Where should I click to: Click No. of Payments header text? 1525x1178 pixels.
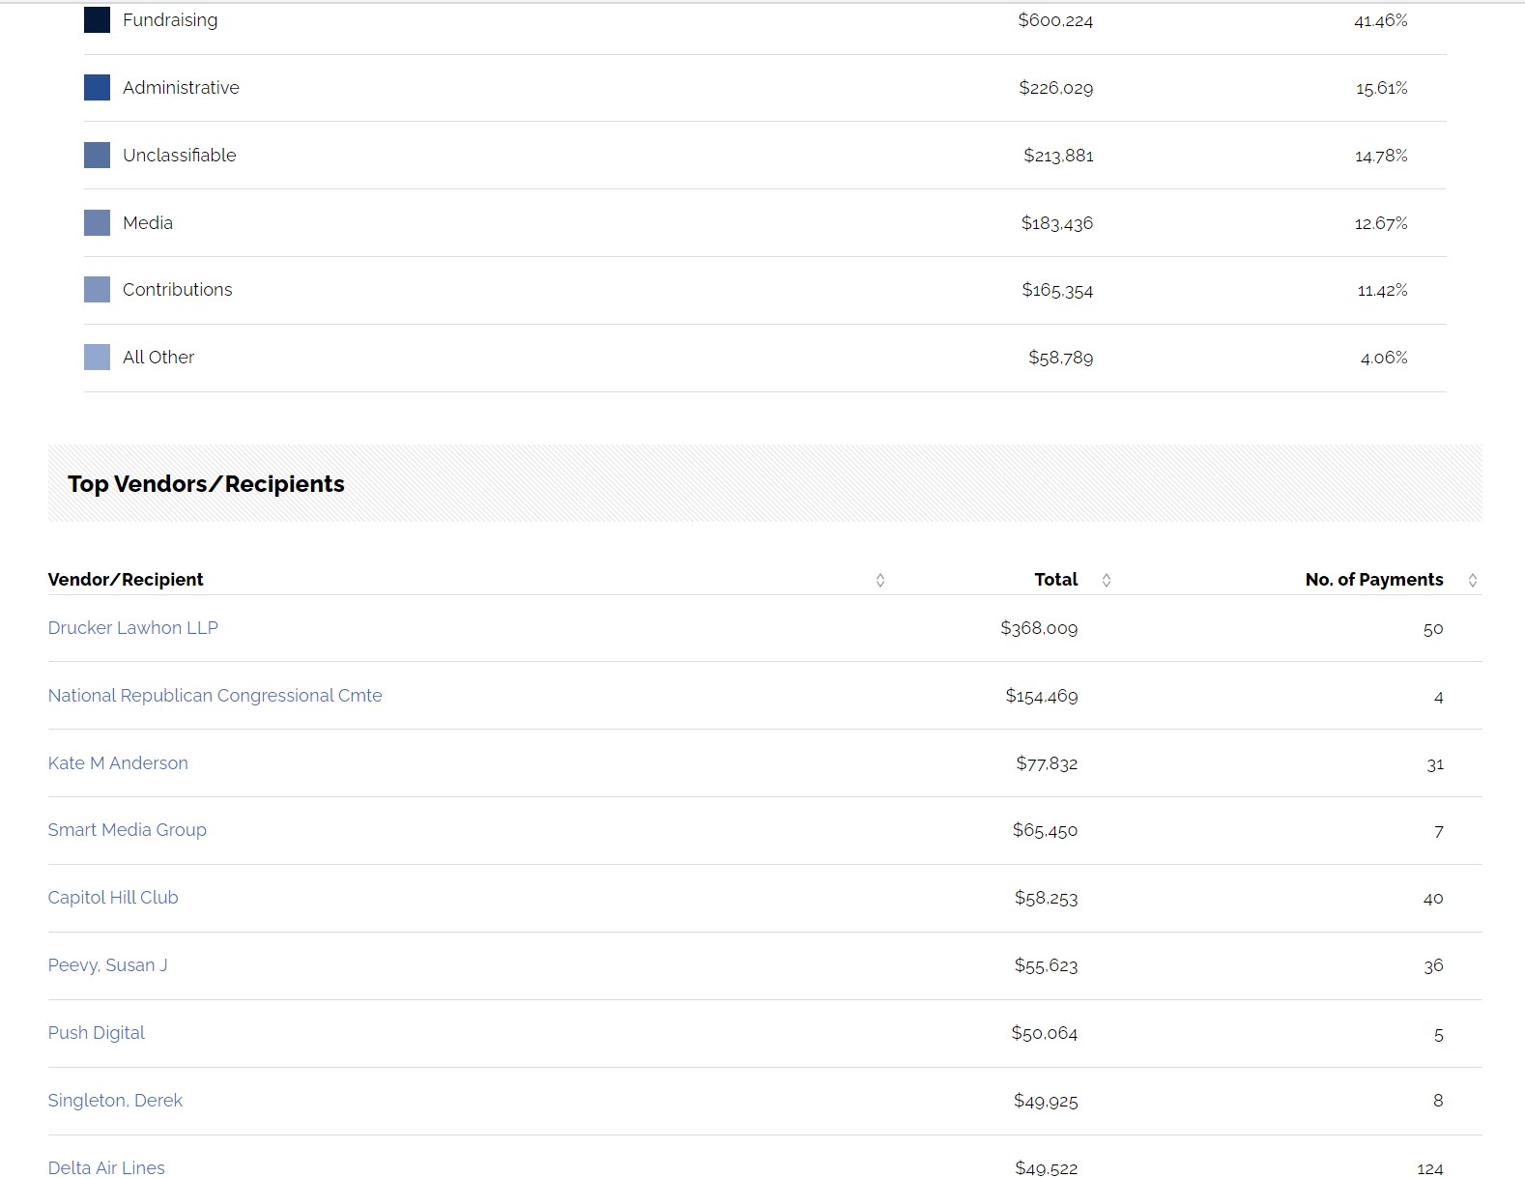pyautogui.click(x=1374, y=580)
